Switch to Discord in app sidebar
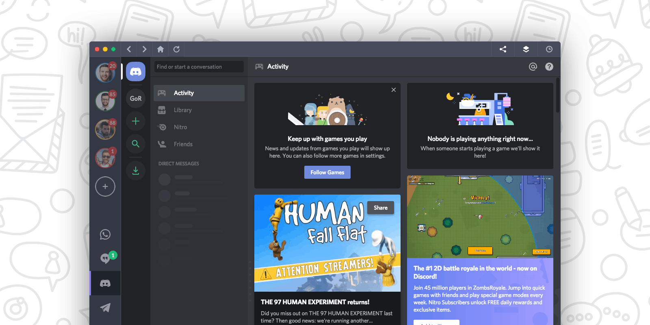The height and width of the screenshot is (325, 650). pyautogui.click(x=105, y=283)
